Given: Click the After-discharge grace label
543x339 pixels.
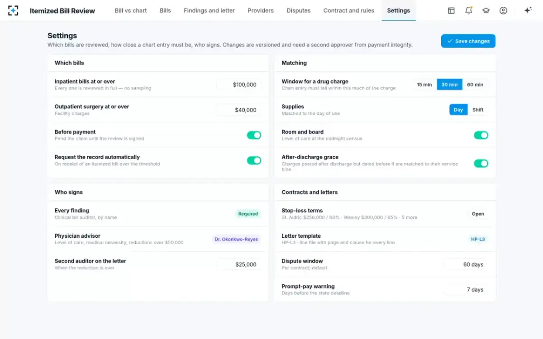Looking at the screenshot, I should tap(310, 157).
